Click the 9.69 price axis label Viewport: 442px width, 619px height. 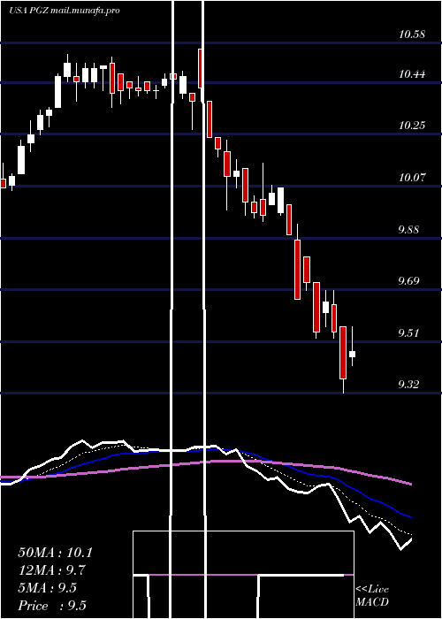point(408,281)
